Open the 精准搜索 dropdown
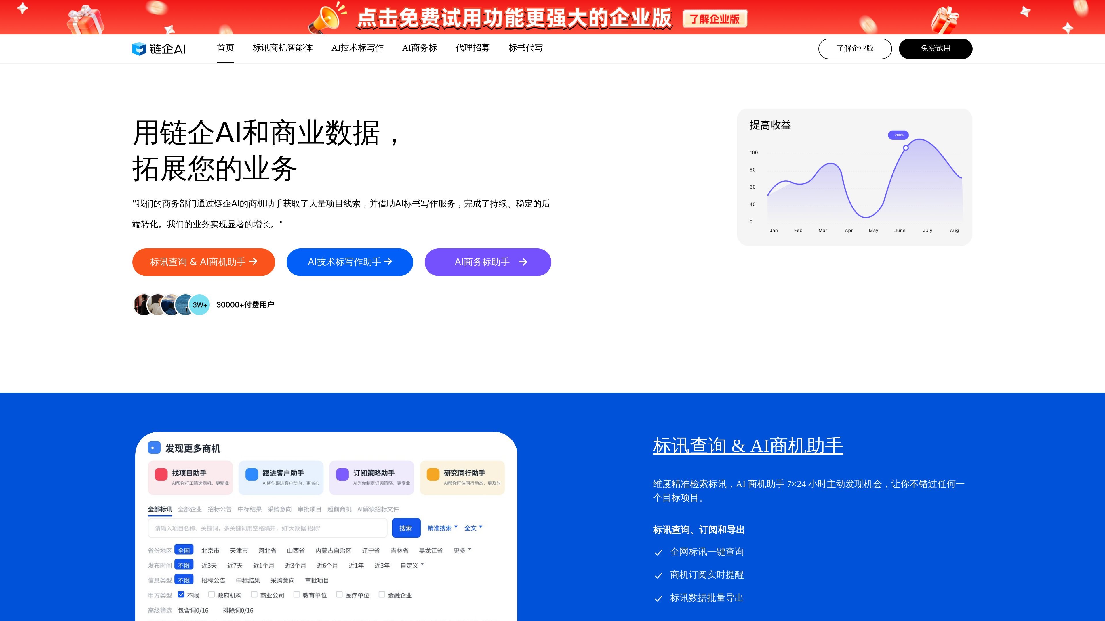 tap(442, 528)
